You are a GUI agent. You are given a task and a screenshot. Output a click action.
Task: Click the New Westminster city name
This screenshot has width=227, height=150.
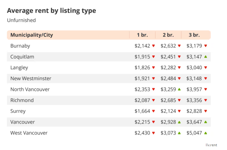(31, 79)
